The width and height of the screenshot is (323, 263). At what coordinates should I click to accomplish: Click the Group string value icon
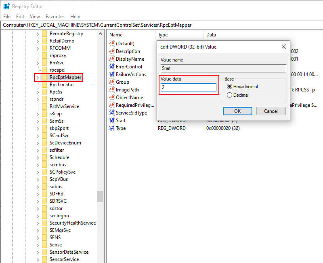click(x=112, y=82)
